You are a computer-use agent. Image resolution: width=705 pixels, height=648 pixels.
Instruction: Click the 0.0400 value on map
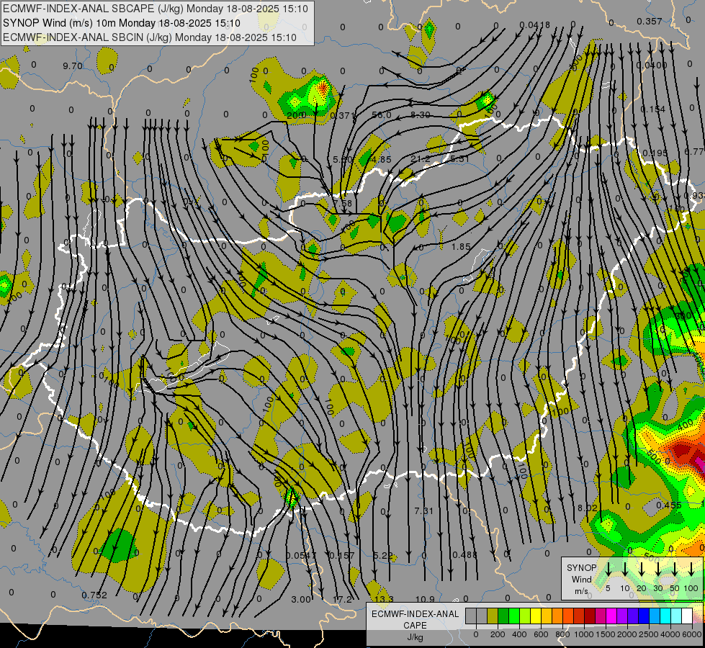(x=652, y=66)
